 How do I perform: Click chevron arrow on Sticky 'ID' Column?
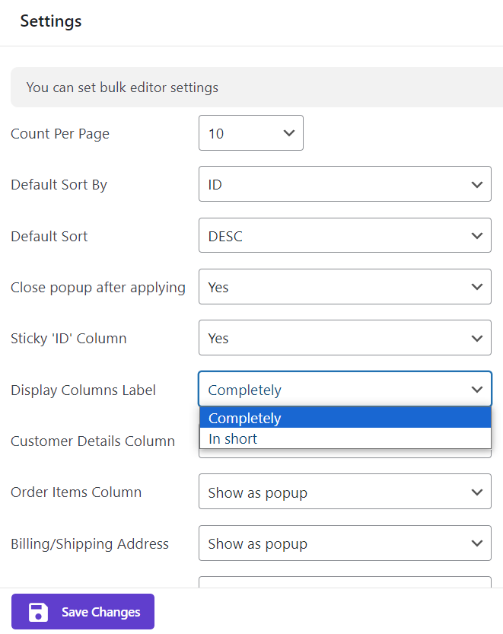click(477, 339)
